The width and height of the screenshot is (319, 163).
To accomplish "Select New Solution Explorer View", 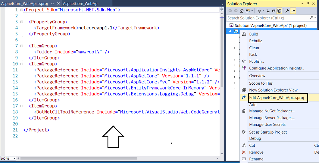I will tap(274, 90).
